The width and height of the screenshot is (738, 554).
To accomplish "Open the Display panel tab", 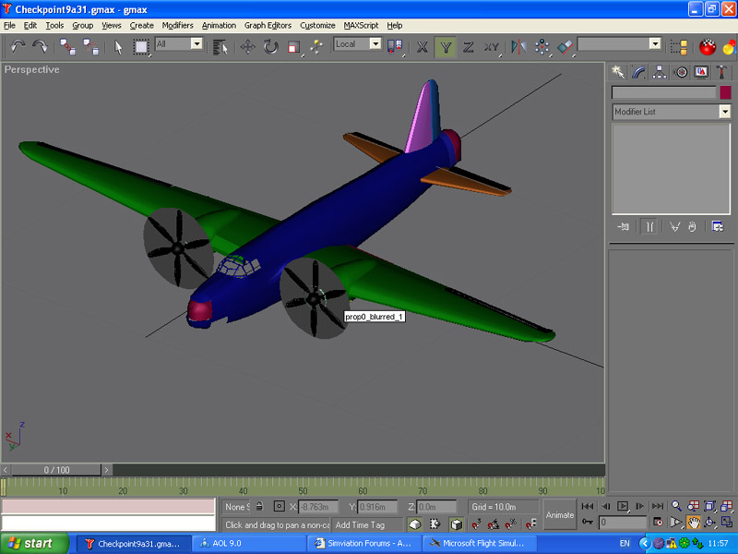I will pos(702,71).
